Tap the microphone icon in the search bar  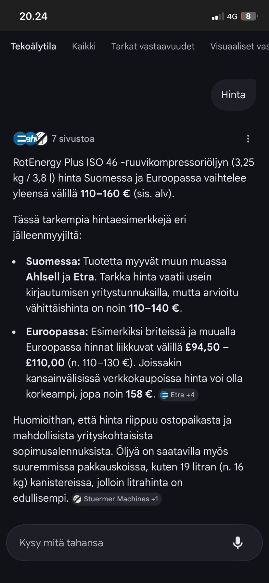[238, 543]
